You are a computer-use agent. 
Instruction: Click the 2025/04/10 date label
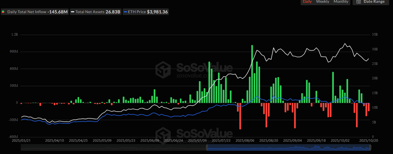[55, 141]
